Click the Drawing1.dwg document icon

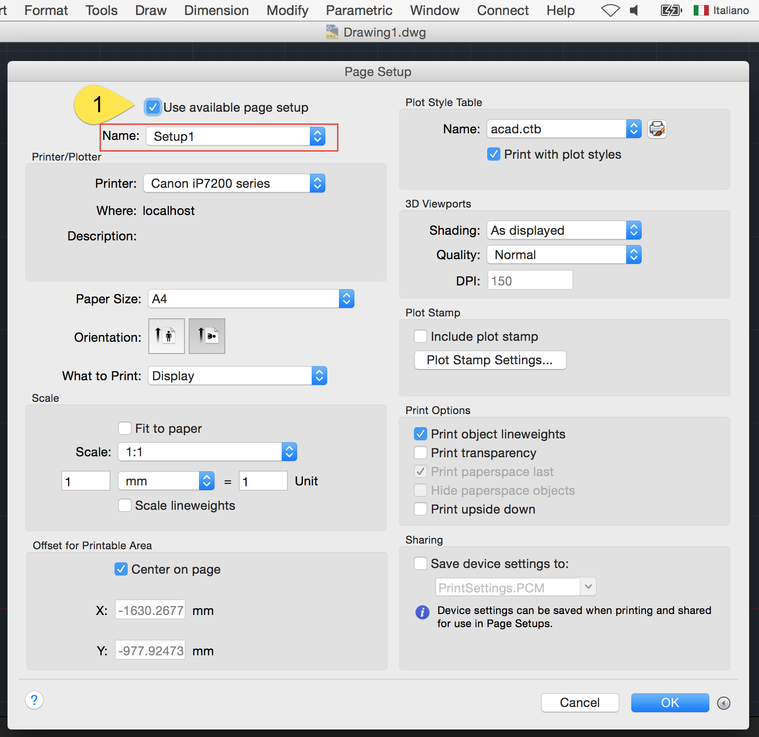331,32
